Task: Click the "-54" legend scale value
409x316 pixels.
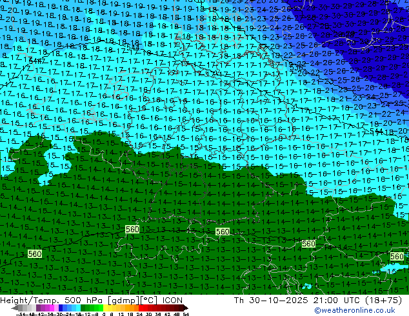Action: pos(21,314)
